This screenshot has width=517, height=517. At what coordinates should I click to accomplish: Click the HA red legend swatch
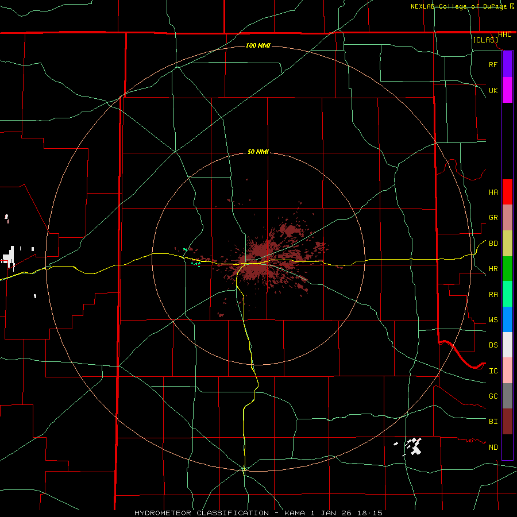(x=507, y=192)
